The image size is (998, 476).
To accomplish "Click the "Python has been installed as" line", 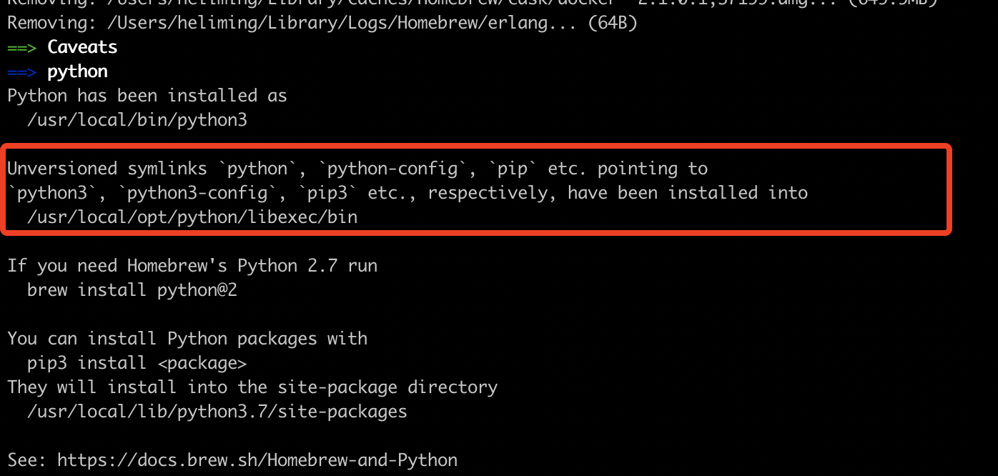I will point(147,96).
